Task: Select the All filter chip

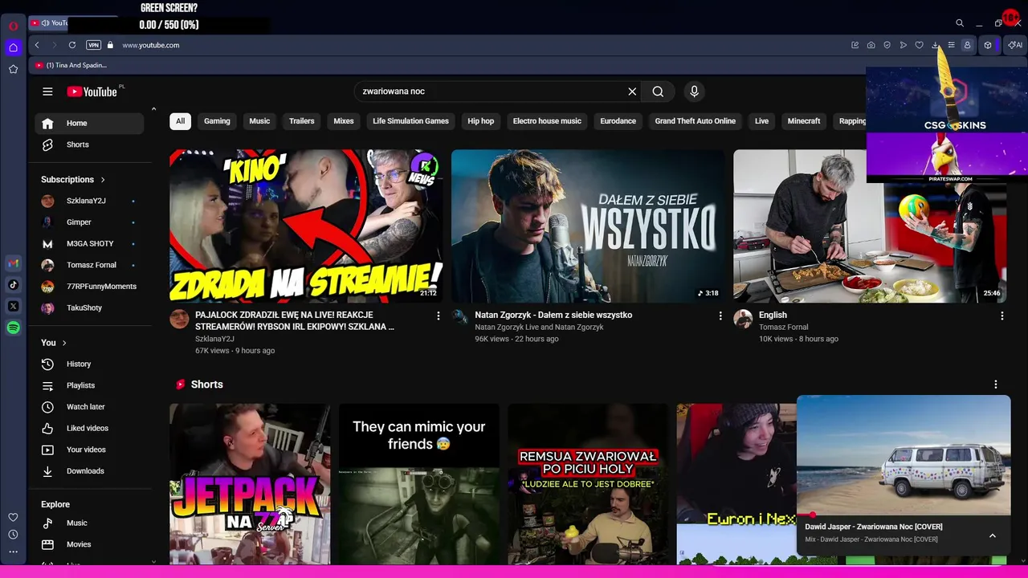Action: (x=180, y=121)
